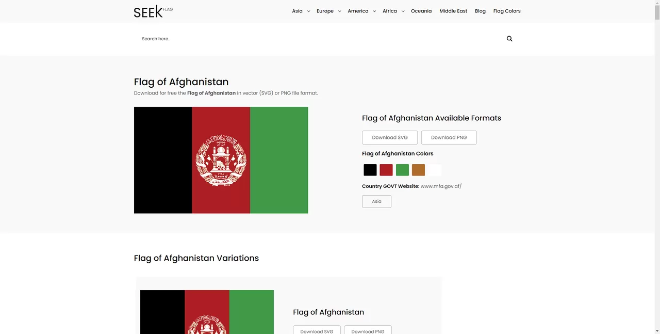Click the top Download SVG button

[390, 137]
